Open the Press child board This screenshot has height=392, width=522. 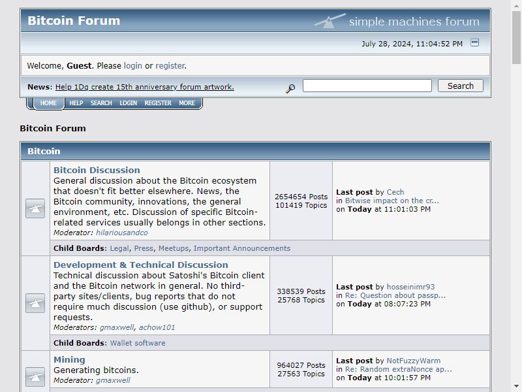tap(144, 248)
